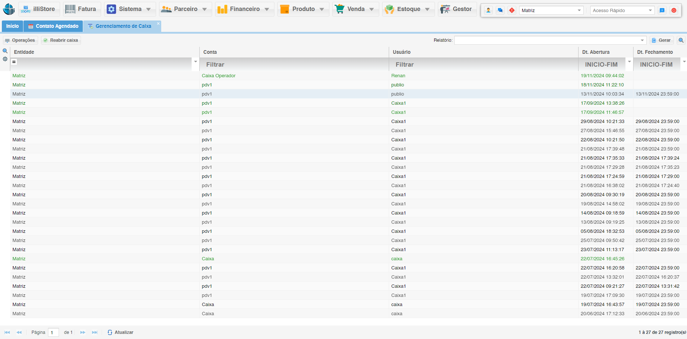Click the Conta filter input field

(x=294, y=64)
